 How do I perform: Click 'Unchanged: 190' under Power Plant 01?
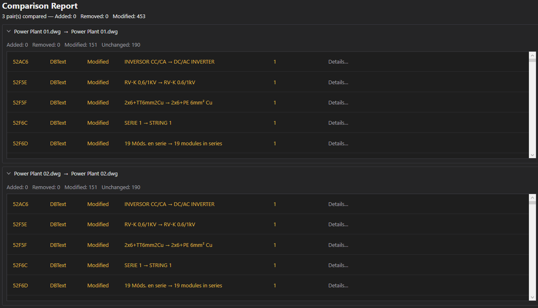121,45
